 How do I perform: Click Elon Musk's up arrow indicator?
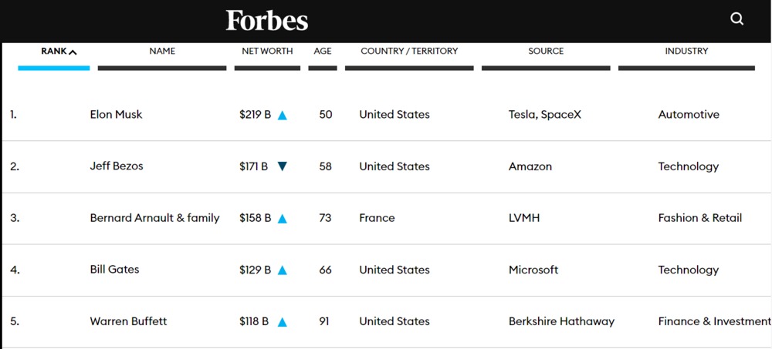click(x=282, y=116)
